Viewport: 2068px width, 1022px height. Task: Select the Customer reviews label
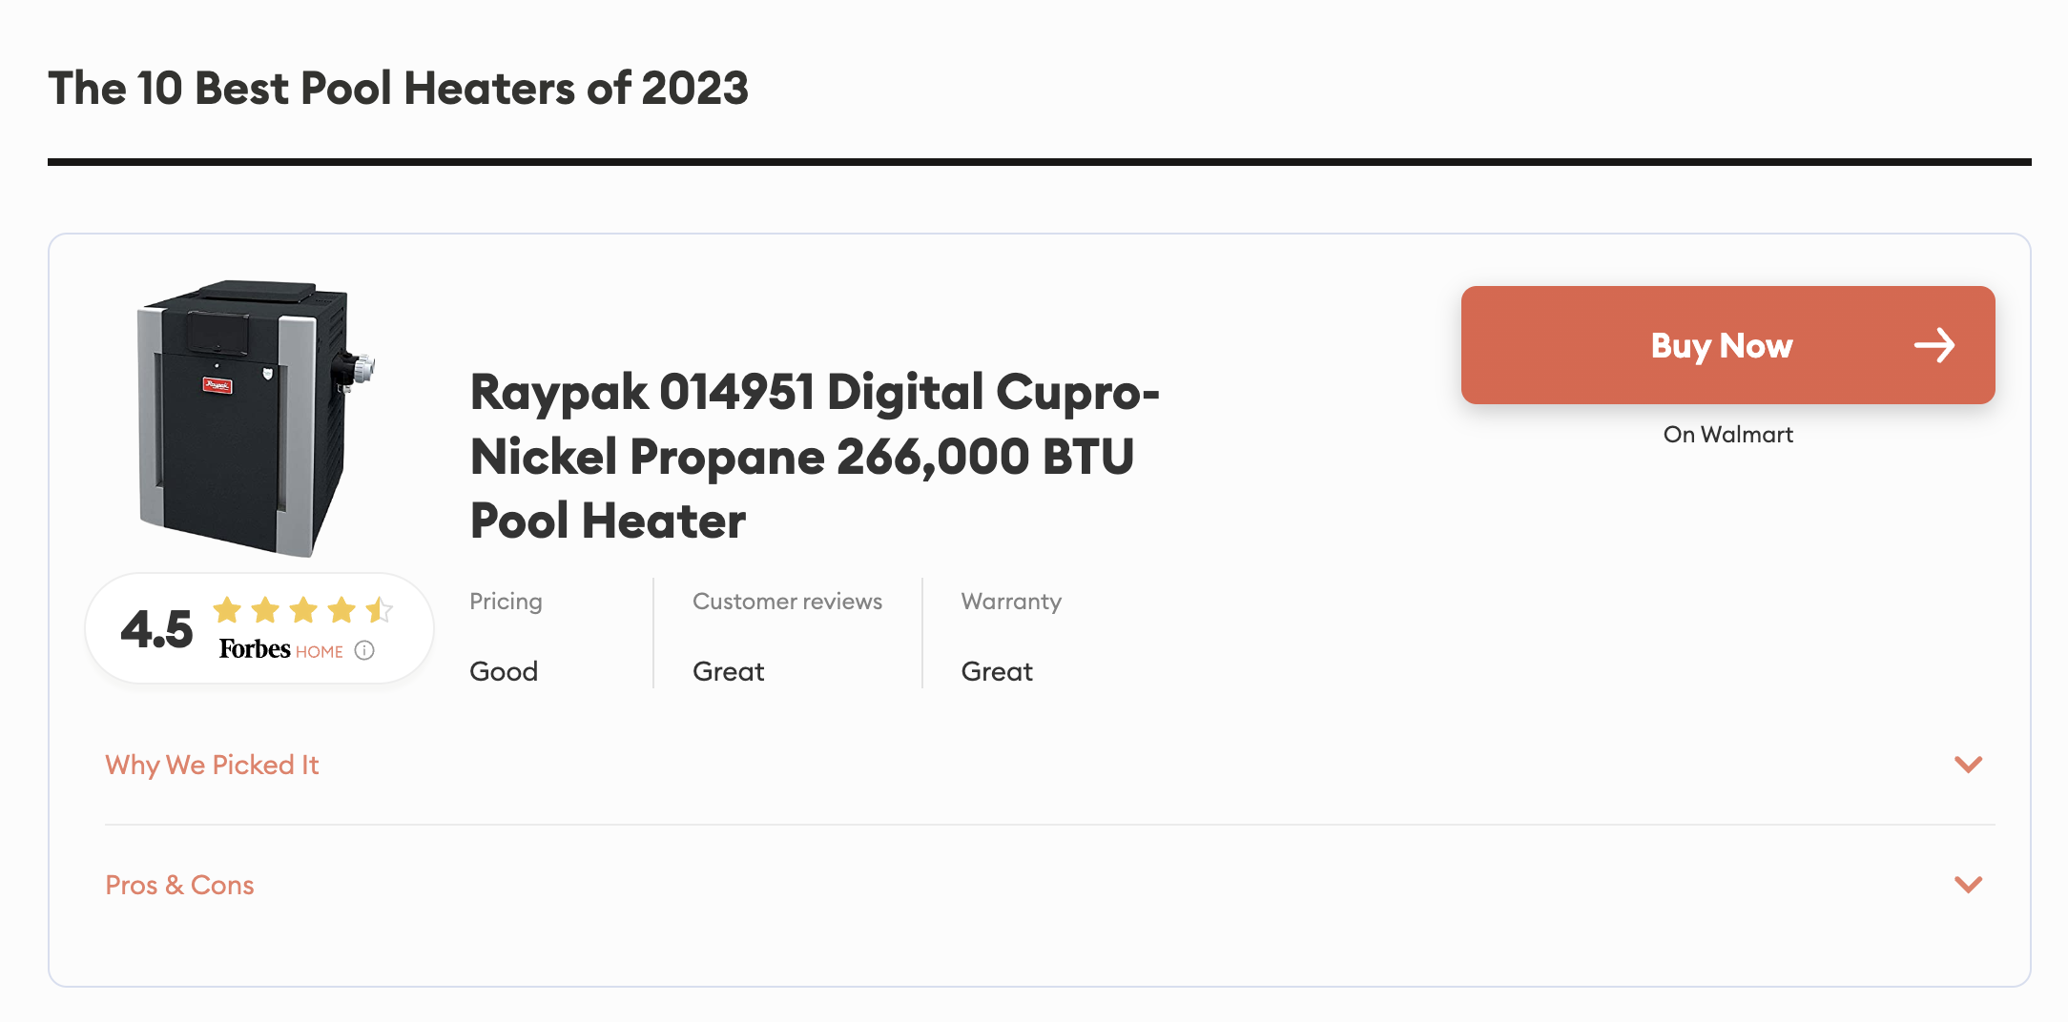click(787, 602)
